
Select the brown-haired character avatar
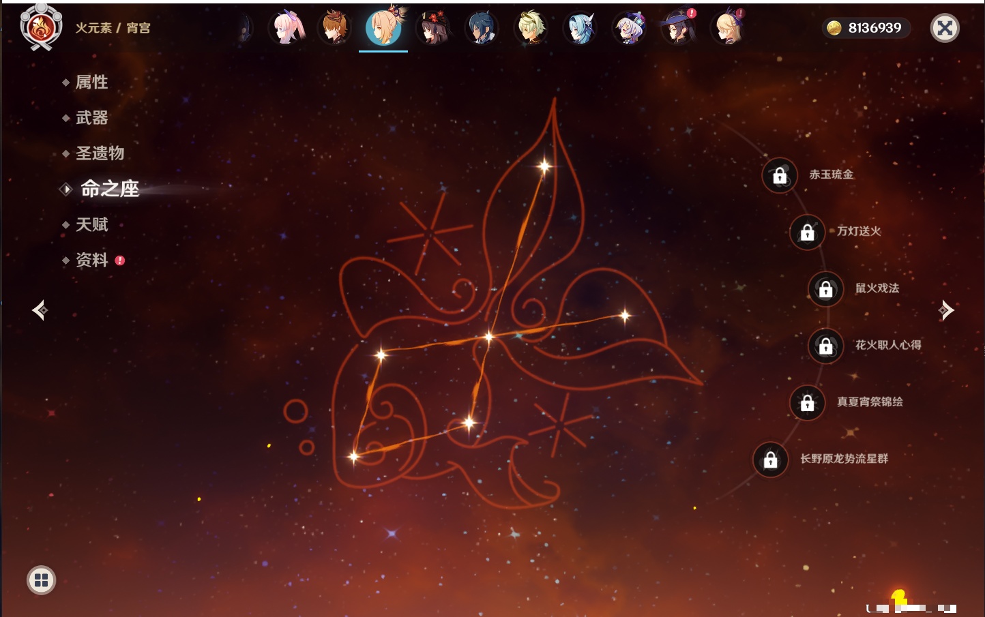pos(335,28)
